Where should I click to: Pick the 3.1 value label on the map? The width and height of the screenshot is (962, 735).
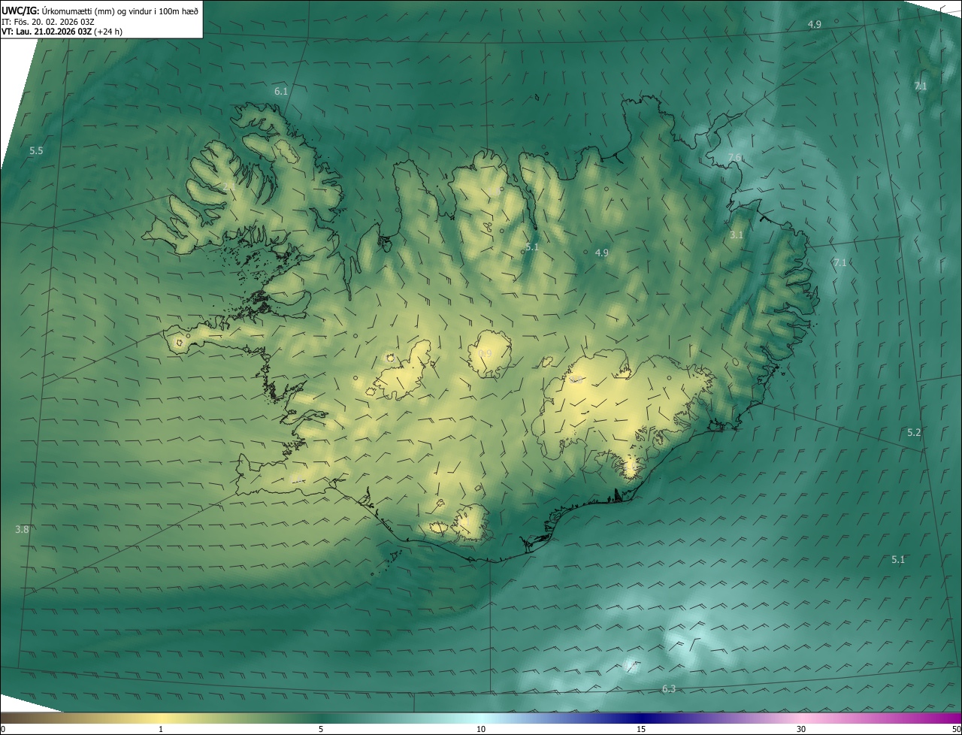pos(737,235)
